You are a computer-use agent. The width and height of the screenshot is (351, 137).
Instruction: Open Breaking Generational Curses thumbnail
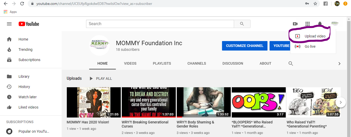coord(149,102)
